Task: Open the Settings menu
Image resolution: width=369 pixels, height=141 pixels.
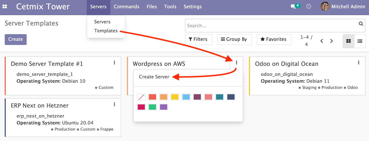Action: [x=193, y=7]
